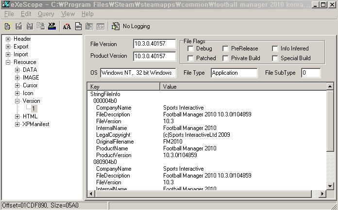Check the Patched file flag
Image resolution: width=338 pixels, height=210 pixels.
tap(190, 58)
